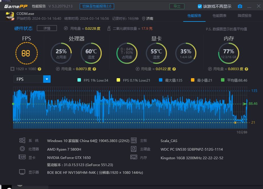This screenshot has height=189, width=263.
Task: Click the help icon after 0.0122 度
Action: tap(174, 69)
